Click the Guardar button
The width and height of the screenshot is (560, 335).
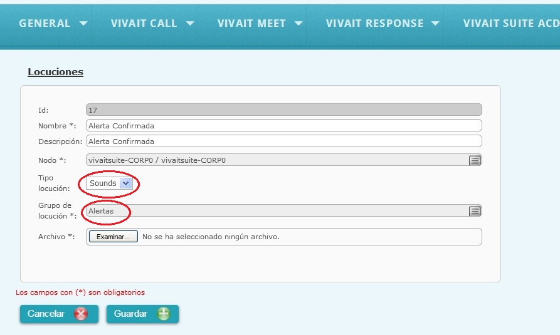point(142,314)
